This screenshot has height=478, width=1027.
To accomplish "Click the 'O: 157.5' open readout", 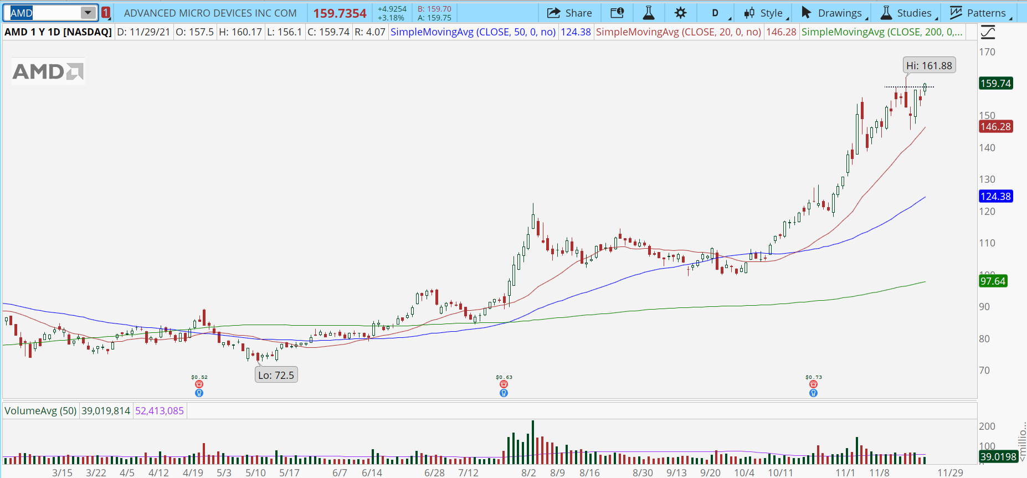I will pos(194,32).
